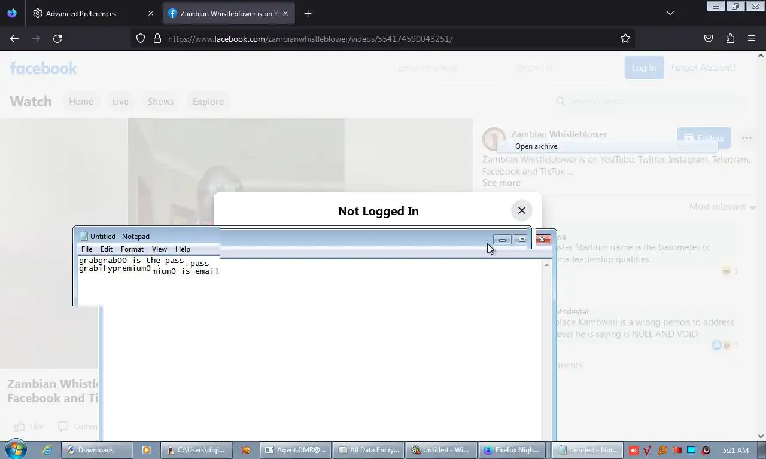Click the Like button under video
766x459 pixels.
point(29,426)
